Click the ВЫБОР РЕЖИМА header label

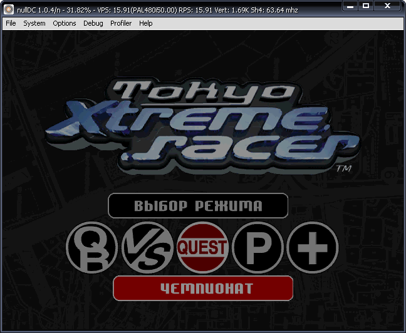pos(198,206)
